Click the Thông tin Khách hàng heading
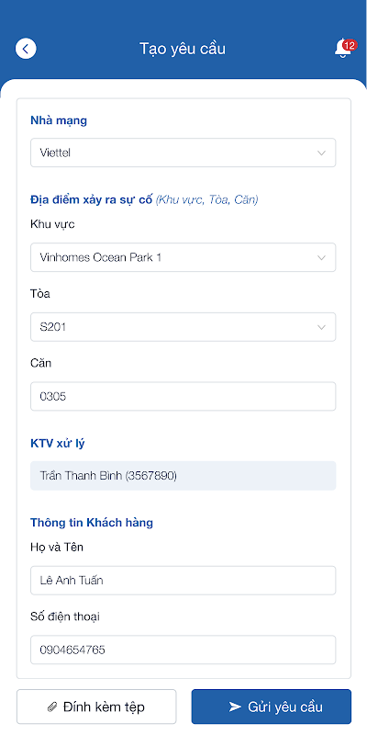 (x=92, y=522)
